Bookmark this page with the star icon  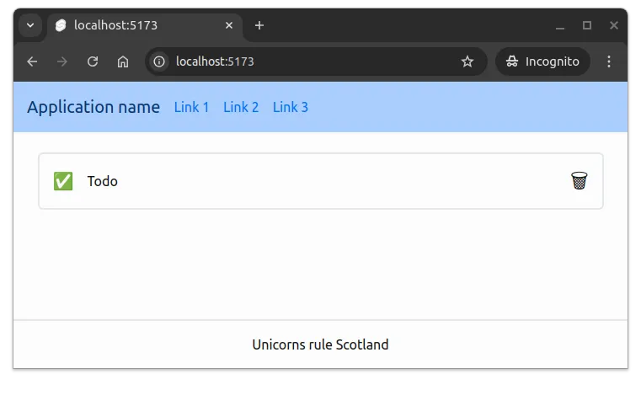coord(467,61)
